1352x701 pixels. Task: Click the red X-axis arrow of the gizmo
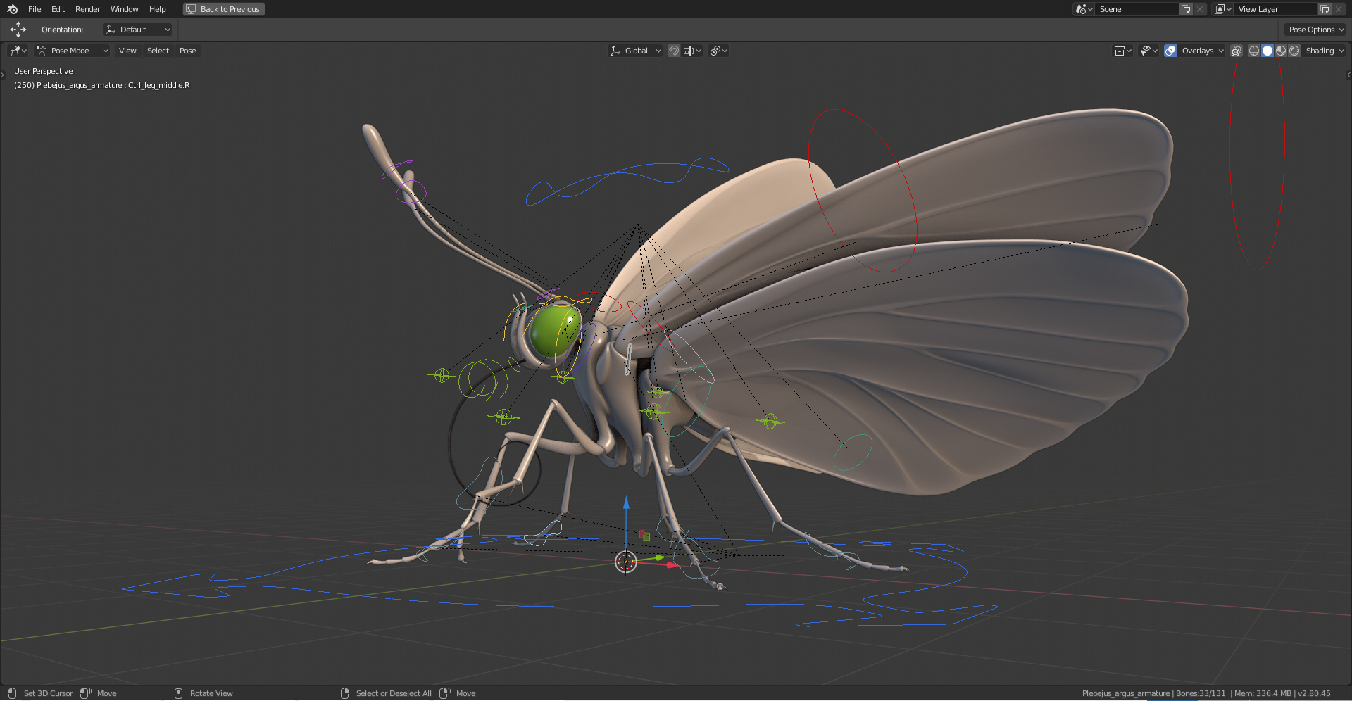pos(671,564)
